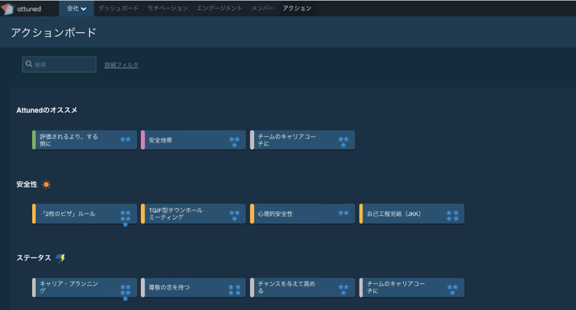The height and width of the screenshot is (310, 576).
Task: Click stars on チャンスを与えて高める card
Action: tap(344, 290)
